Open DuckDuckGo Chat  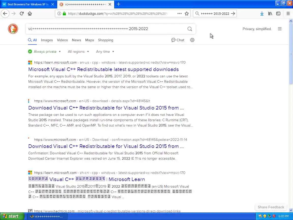pos(178,40)
